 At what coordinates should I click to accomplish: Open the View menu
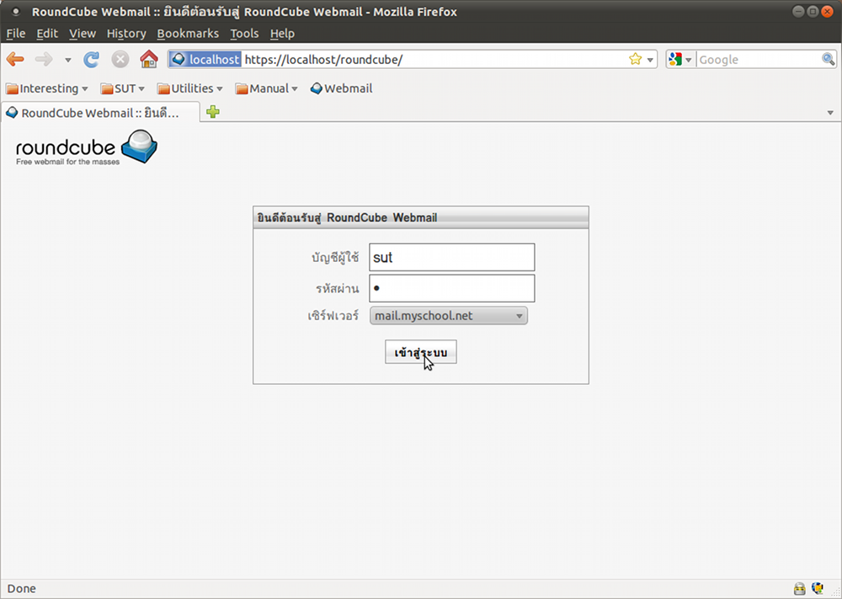tap(83, 34)
